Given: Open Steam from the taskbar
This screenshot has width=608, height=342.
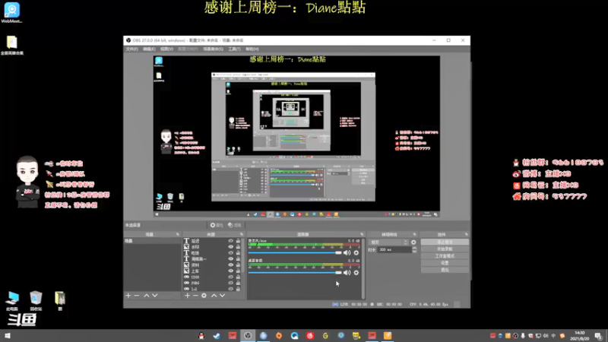Looking at the screenshot, I should (217, 336).
